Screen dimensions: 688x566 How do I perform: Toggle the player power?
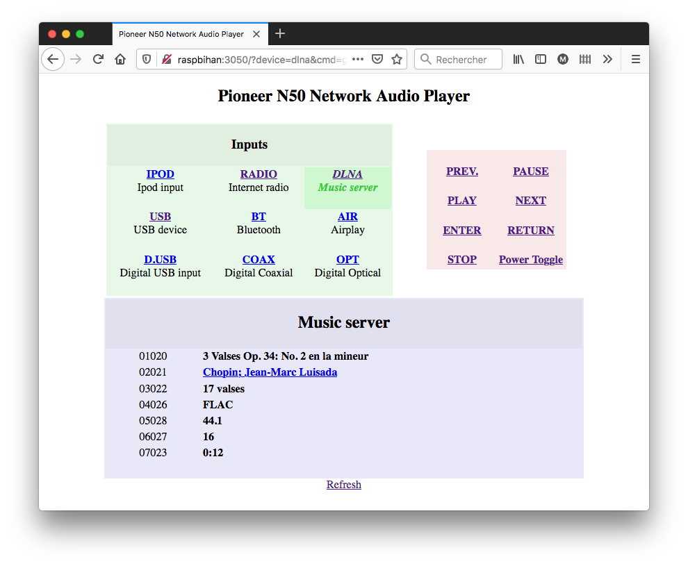pos(531,260)
